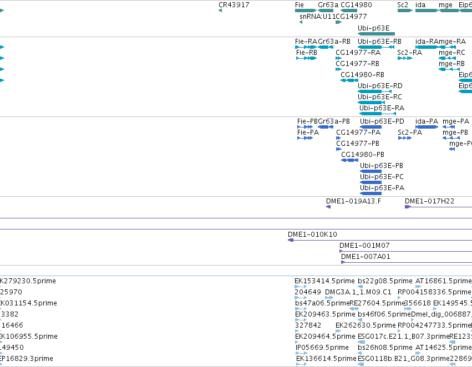Image resolution: width=472 pixels, height=367 pixels.
Task: Click the Ubi-p63E-RD transcript label
Action: tap(380, 86)
